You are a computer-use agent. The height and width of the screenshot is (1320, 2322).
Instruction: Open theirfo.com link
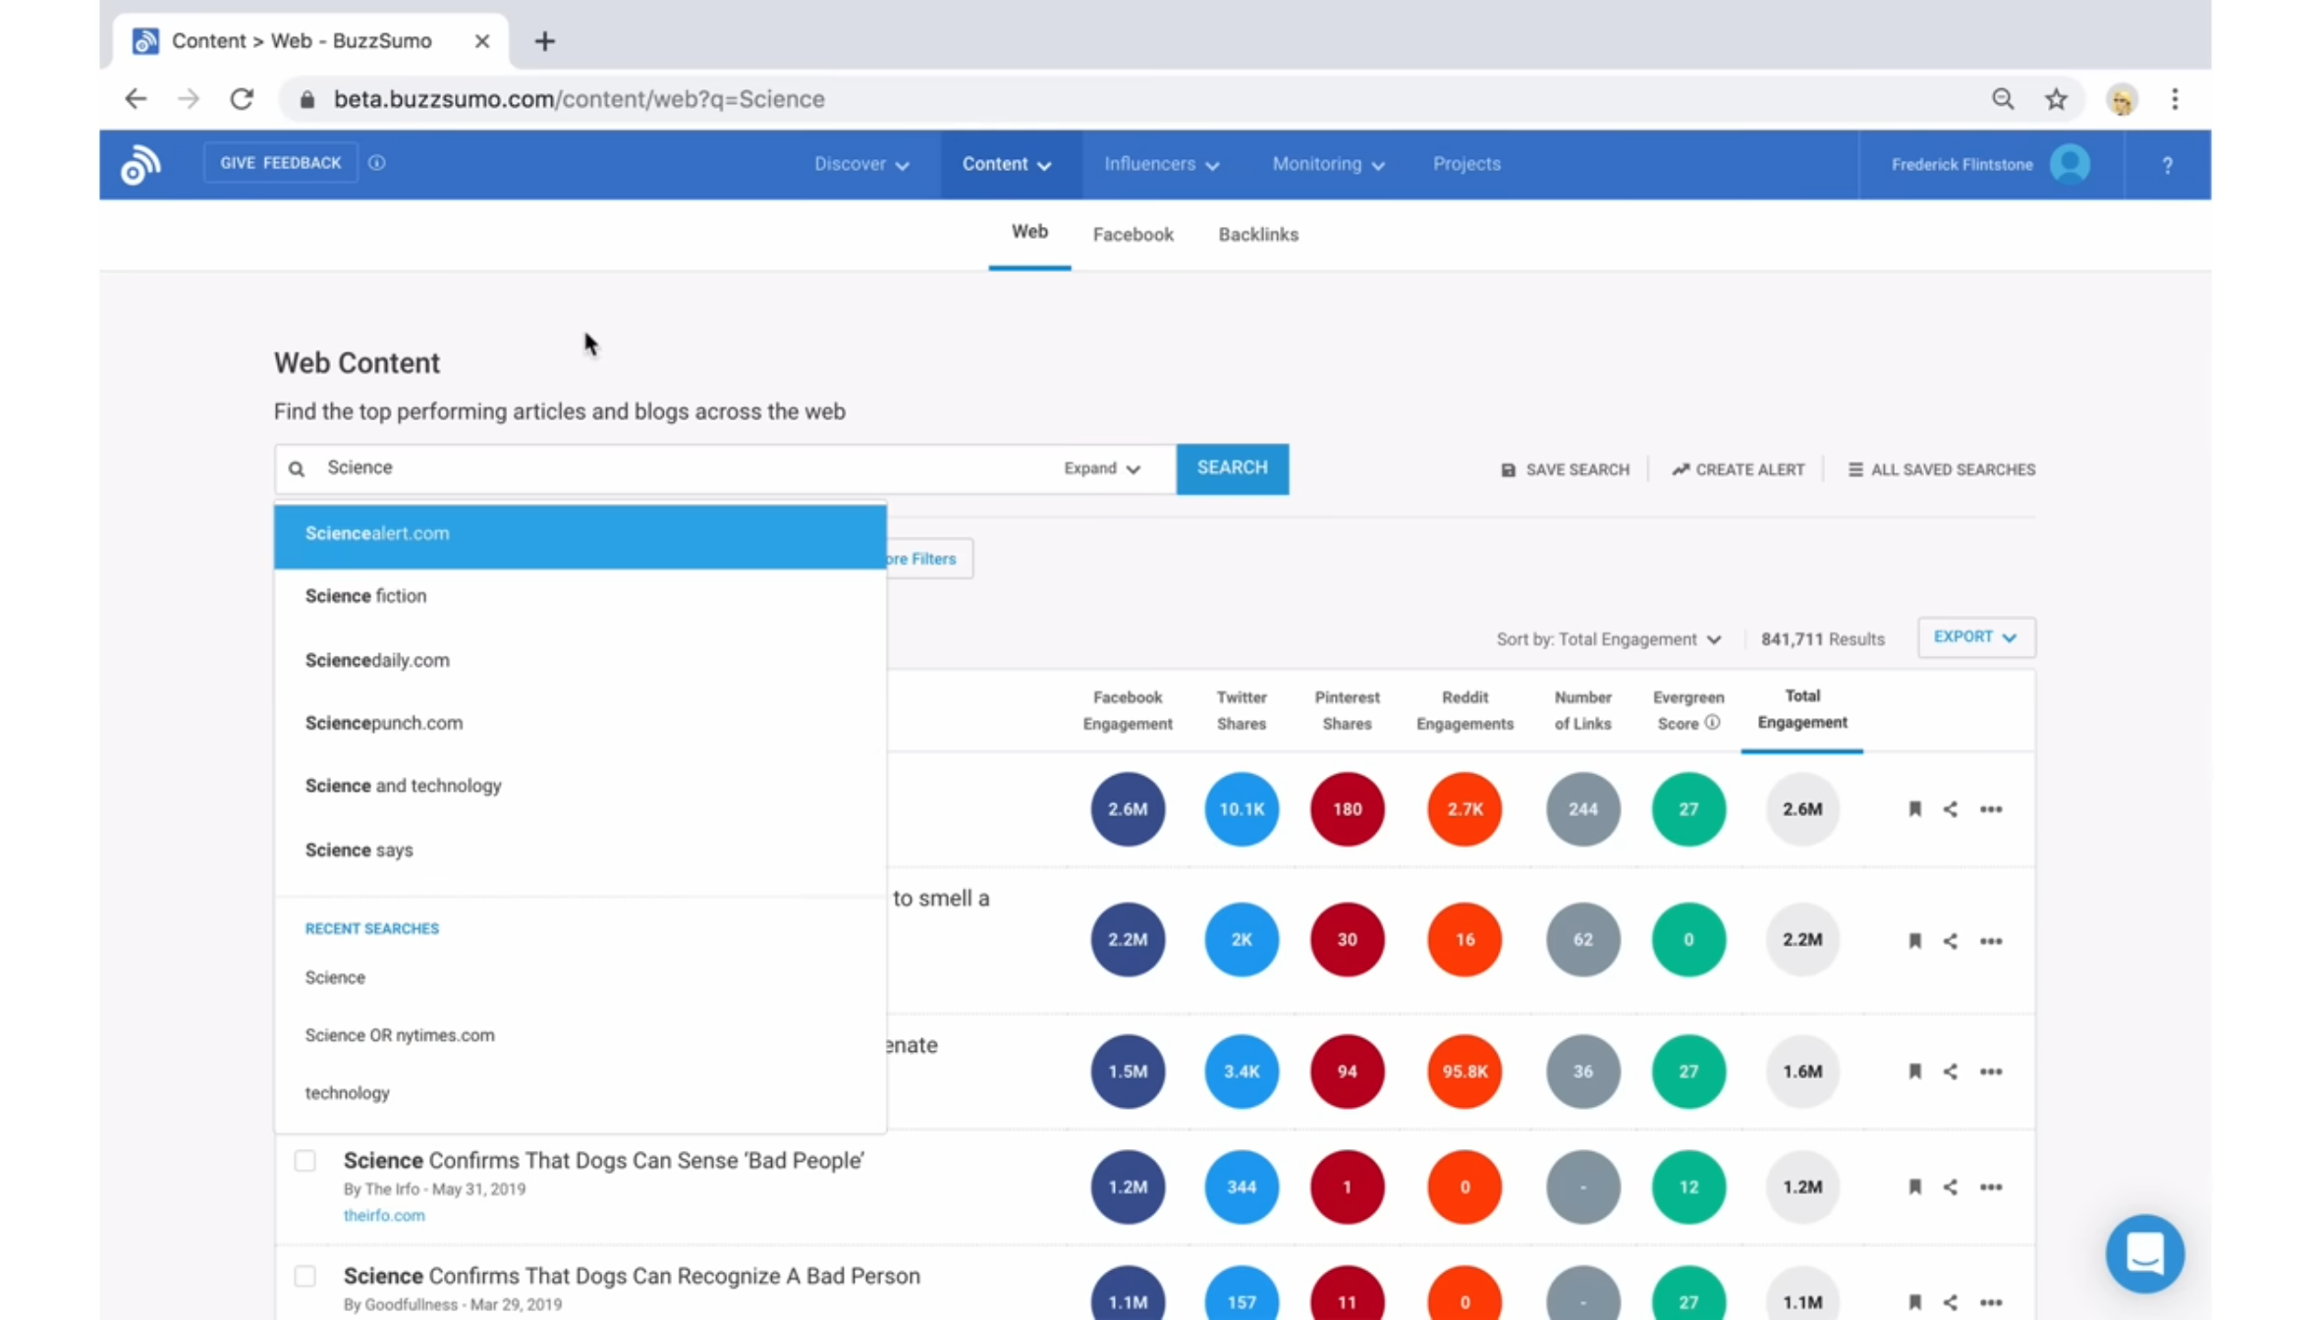384,1216
